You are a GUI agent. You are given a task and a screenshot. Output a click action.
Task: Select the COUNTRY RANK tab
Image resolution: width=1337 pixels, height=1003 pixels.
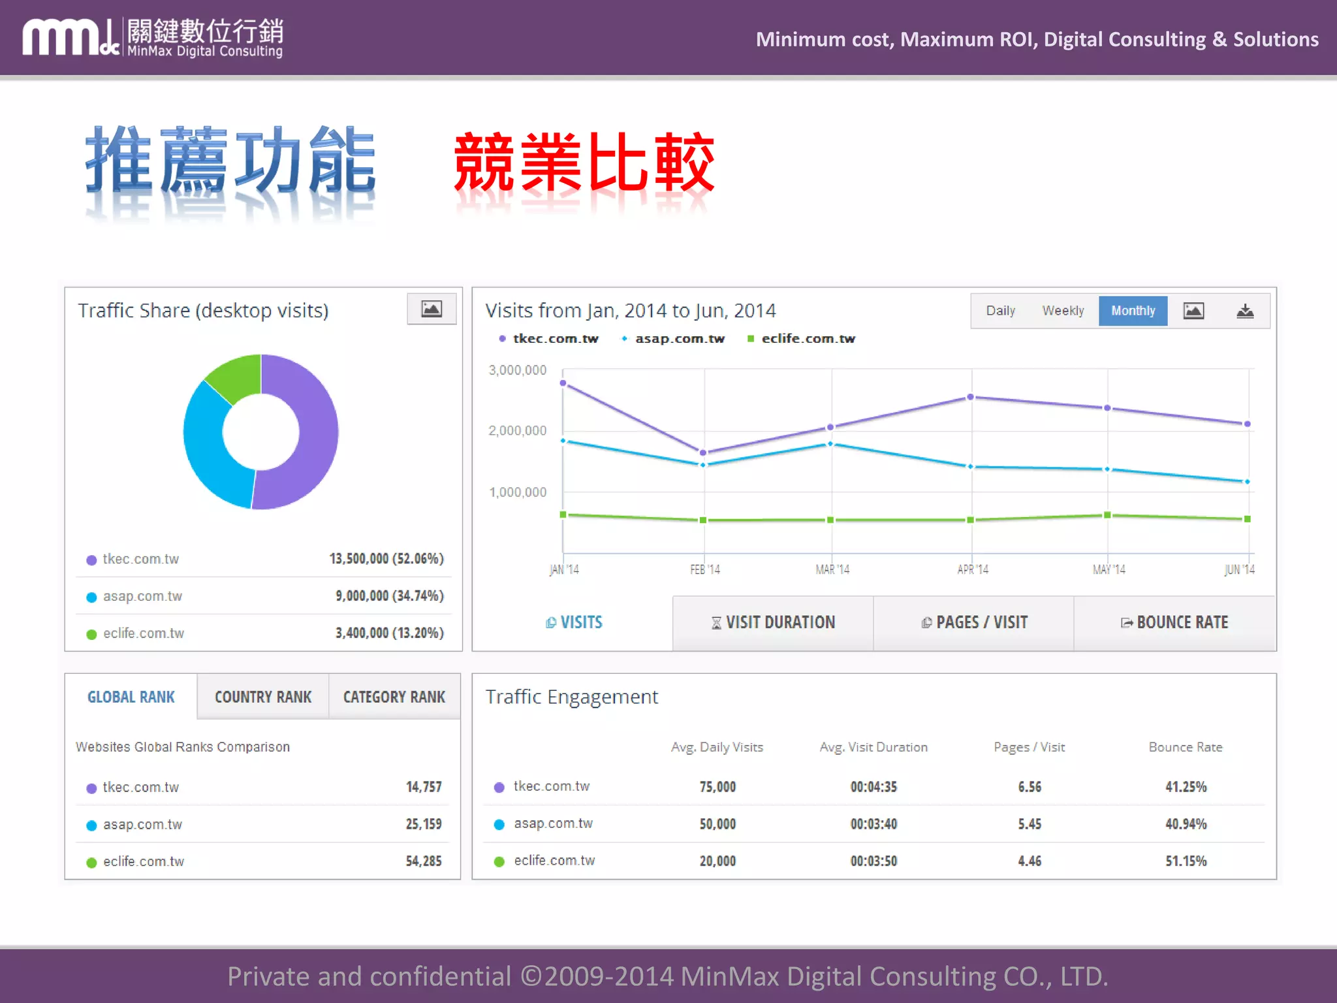[x=263, y=697]
